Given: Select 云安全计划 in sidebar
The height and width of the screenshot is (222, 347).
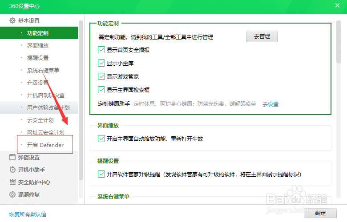Looking at the screenshot, I should coord(39,120).
